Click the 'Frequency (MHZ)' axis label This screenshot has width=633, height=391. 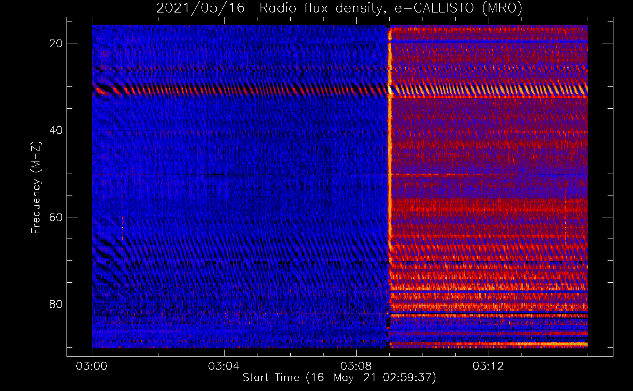click(36, 188)
